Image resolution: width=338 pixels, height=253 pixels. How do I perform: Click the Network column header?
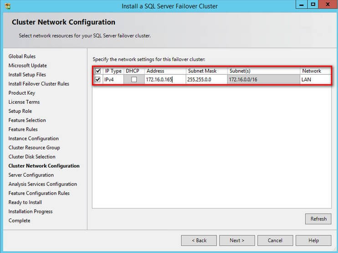click(315, 71)
